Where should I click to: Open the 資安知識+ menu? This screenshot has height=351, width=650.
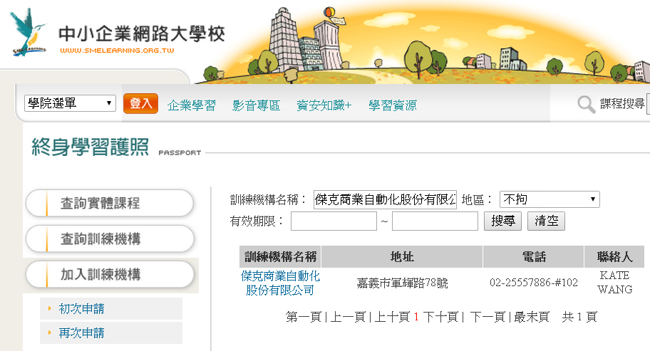(x=324, y=105)
